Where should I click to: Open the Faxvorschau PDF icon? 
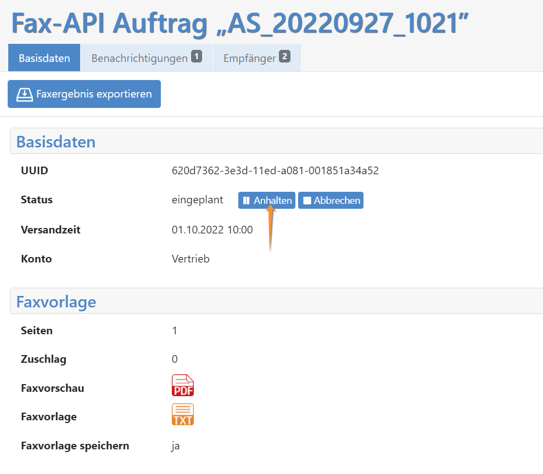click(182, 385)
